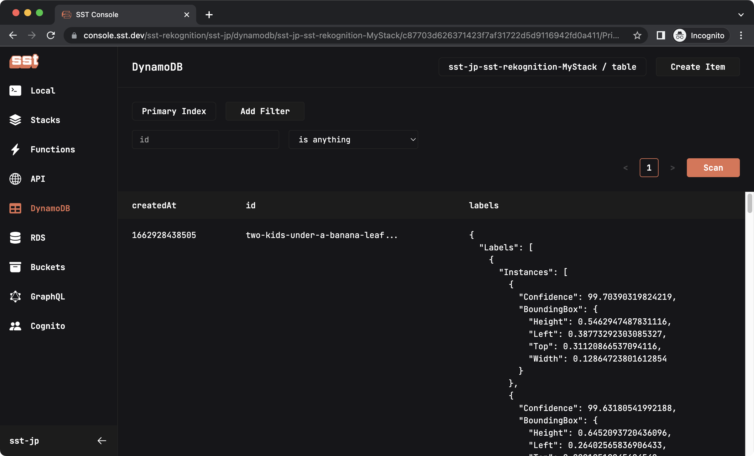This screenshot has height=456, width=754.
Task: Open the sst-jp-sst-rekognition-MyStack / table selector
Action: pos(542,66)
